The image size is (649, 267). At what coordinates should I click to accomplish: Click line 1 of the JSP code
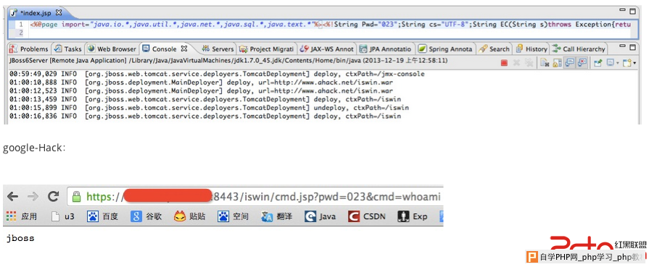[x=330, y=25]
